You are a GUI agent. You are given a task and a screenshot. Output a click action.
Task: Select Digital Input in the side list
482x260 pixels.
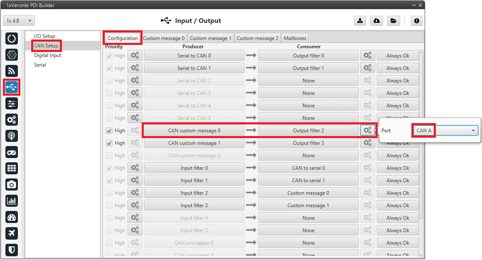pyautogui.click(x=47, y=55)
